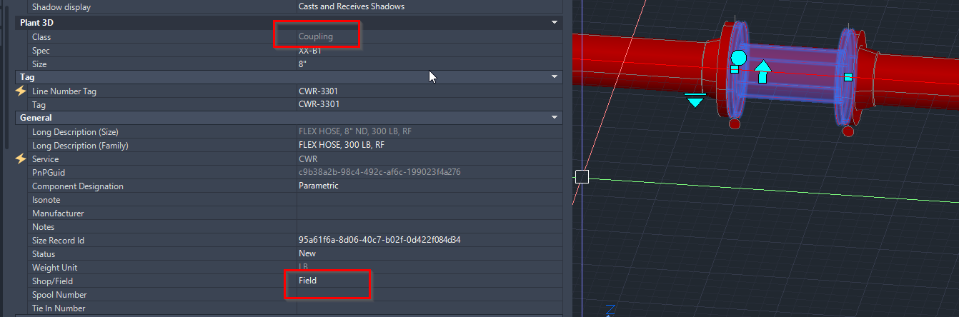Select the Line Number Tag label
This screenshot has height=317, width=959.
64,91
